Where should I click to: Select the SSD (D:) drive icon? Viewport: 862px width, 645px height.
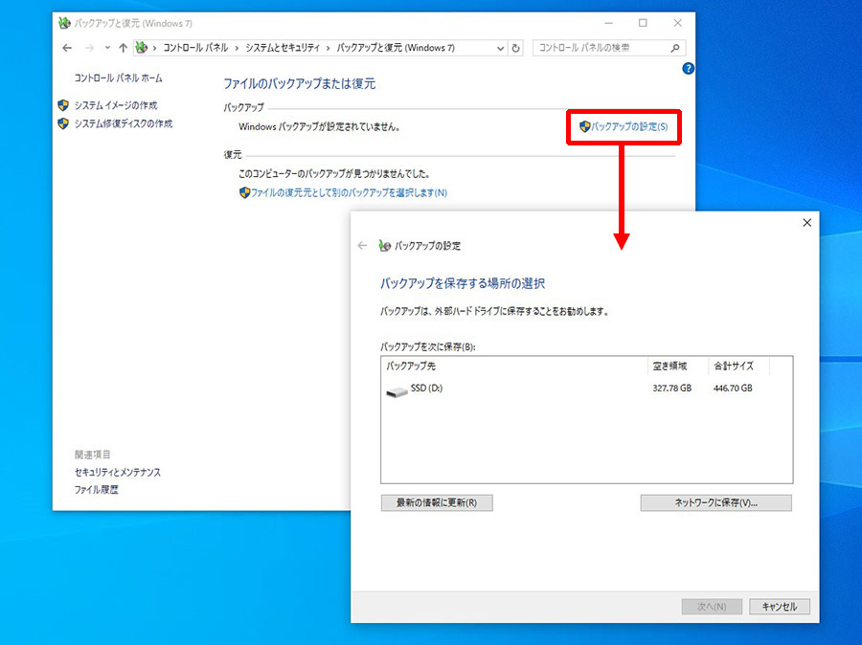(x=397, y=391)
